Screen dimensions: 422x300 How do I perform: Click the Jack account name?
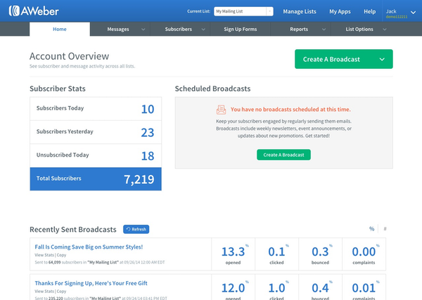391,11
